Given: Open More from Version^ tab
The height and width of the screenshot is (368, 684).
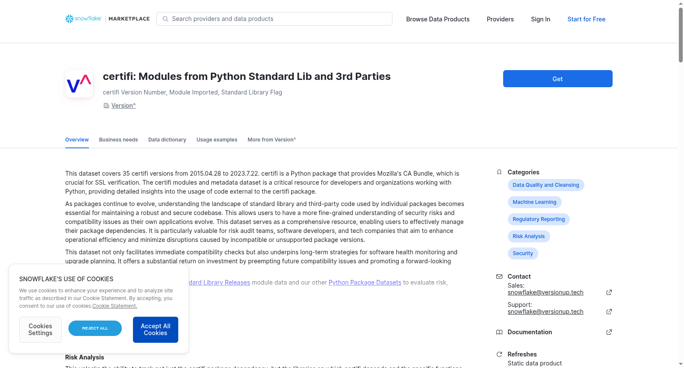Looking at the screenshot, I should [x=271, y=140].
